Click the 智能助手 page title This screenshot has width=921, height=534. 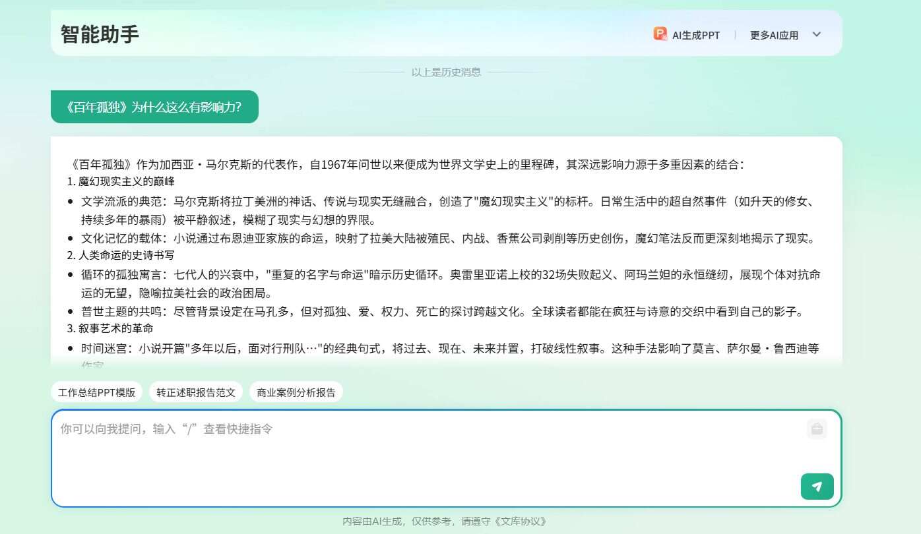click(98, 34)
